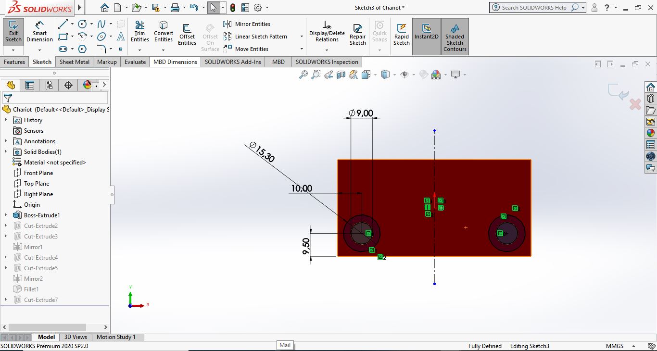Pick the Sketch Fillet tool
This screenshot has height=351, width=657.
coord(101,49)
